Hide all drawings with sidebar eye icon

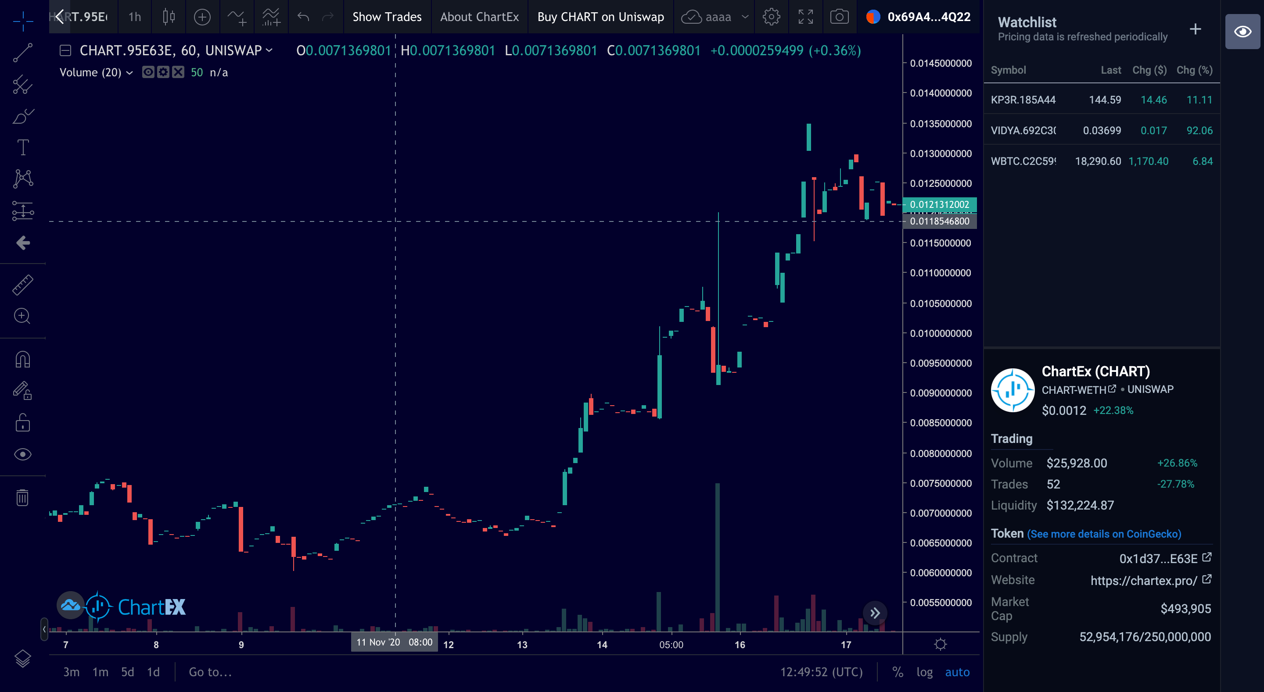(22, 455)
